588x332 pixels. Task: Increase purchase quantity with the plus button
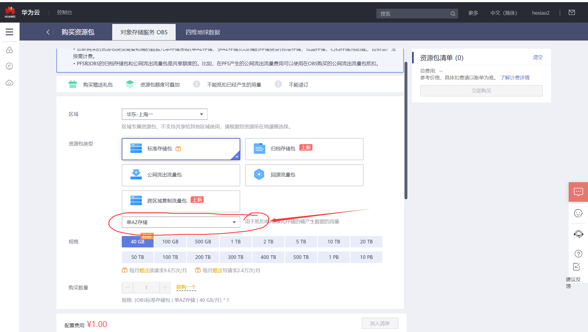(x=165, y=287)
